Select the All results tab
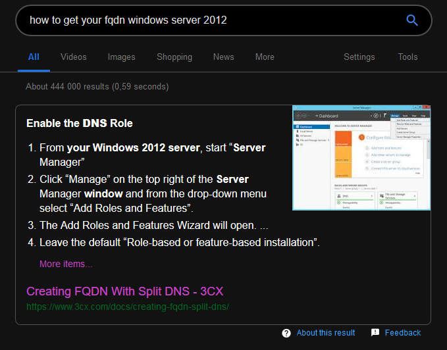This screenshot has height=350, width=447. tap(34, 57)
